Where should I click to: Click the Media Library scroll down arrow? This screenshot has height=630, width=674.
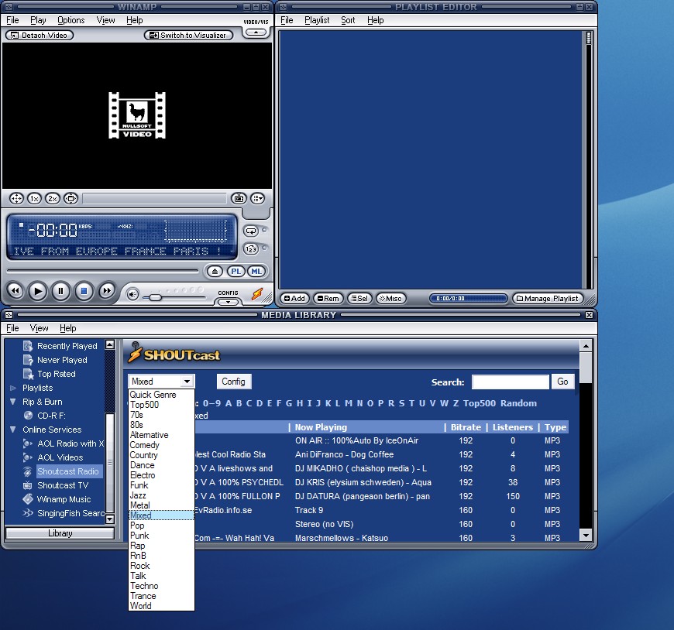(x=586, y=535)
